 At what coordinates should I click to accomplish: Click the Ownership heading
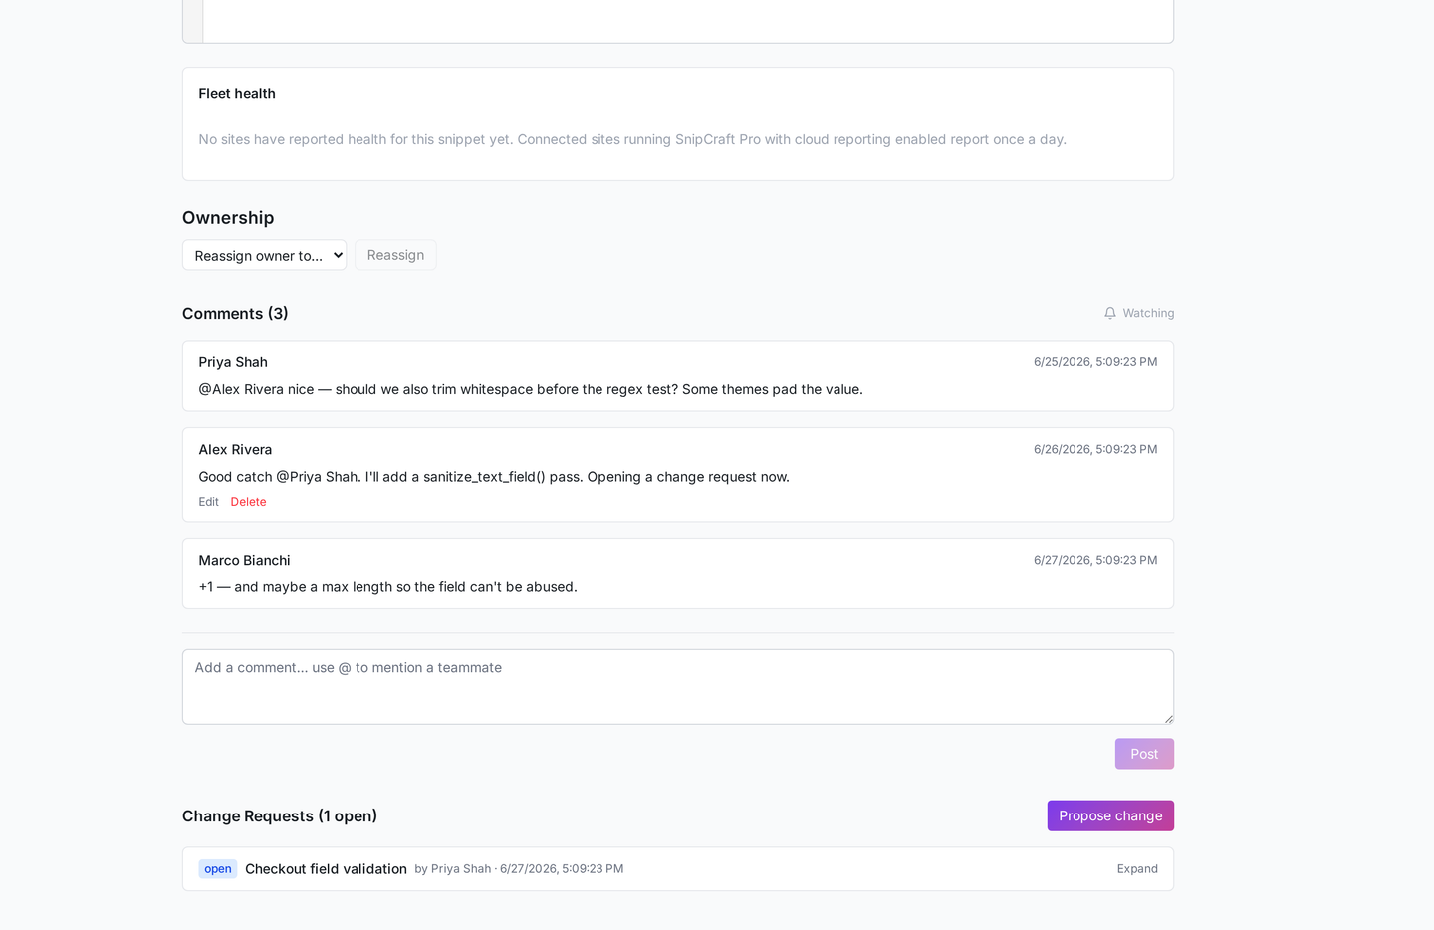[x=228, y=218]
